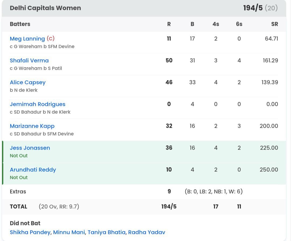The image size is (291, 241).
Task: Select the TOTAL row
Action: click(19, 206)
